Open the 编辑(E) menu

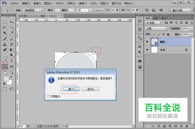click(x=26, y=4)
